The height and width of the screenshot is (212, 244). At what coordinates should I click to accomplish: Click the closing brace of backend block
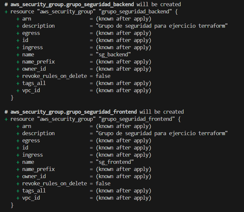12,97
